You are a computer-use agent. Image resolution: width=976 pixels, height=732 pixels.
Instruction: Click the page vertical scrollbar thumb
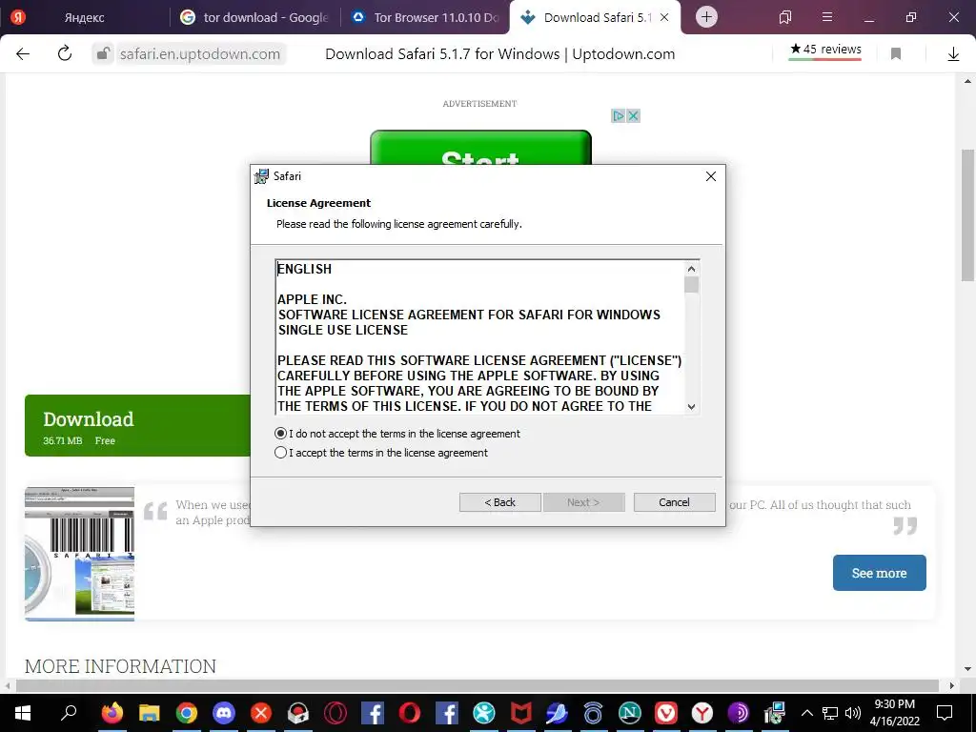(968, 215)
